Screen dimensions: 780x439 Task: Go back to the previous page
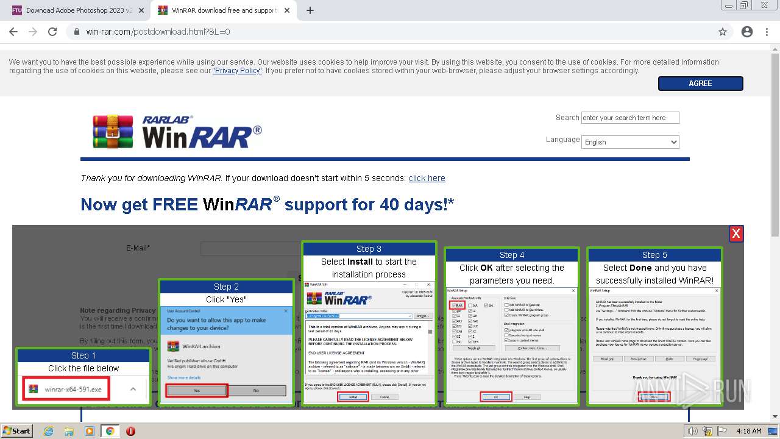[13, 32]
